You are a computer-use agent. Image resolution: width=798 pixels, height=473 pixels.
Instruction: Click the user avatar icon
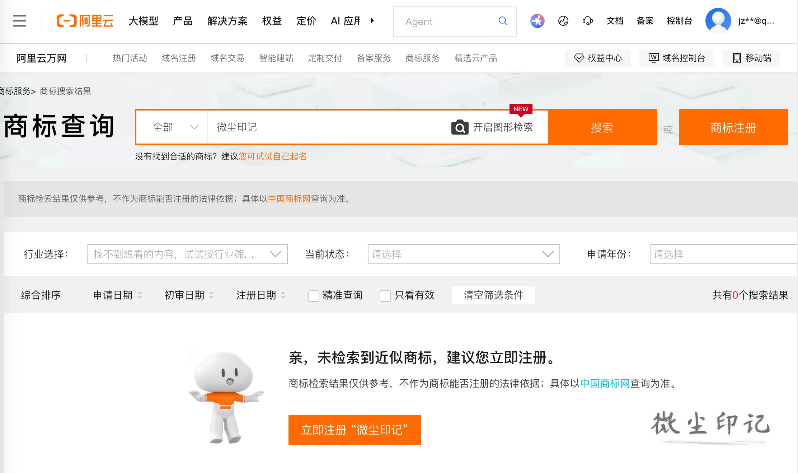click(718, 21)
